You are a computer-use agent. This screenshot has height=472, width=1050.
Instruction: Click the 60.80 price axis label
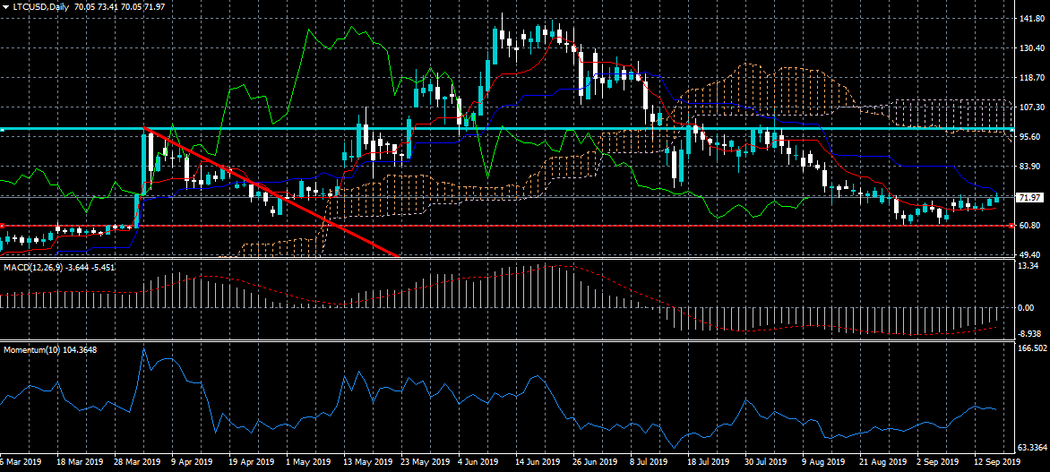1028,226
